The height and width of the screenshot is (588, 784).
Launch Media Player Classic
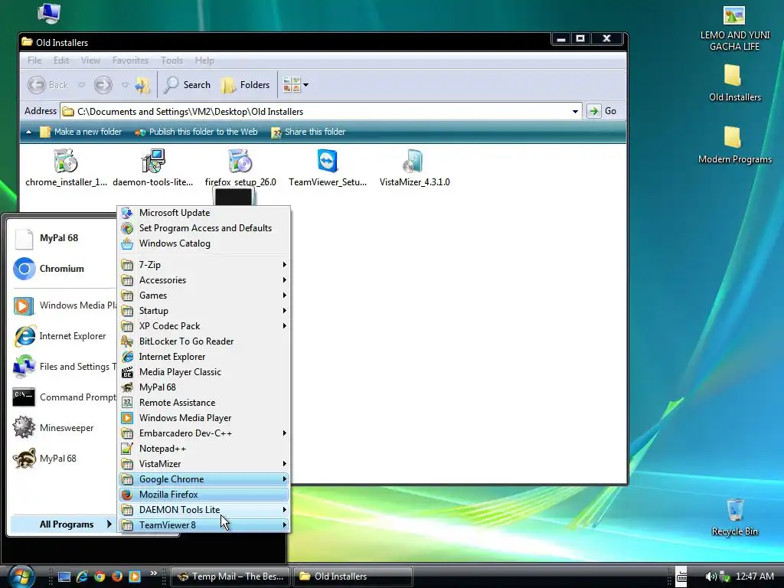(204, 372)
